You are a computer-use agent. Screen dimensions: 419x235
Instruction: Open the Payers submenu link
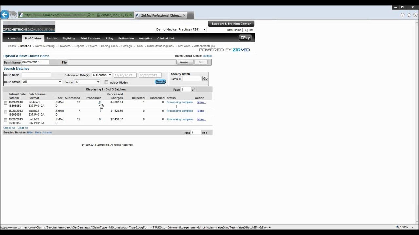(93, 46)
